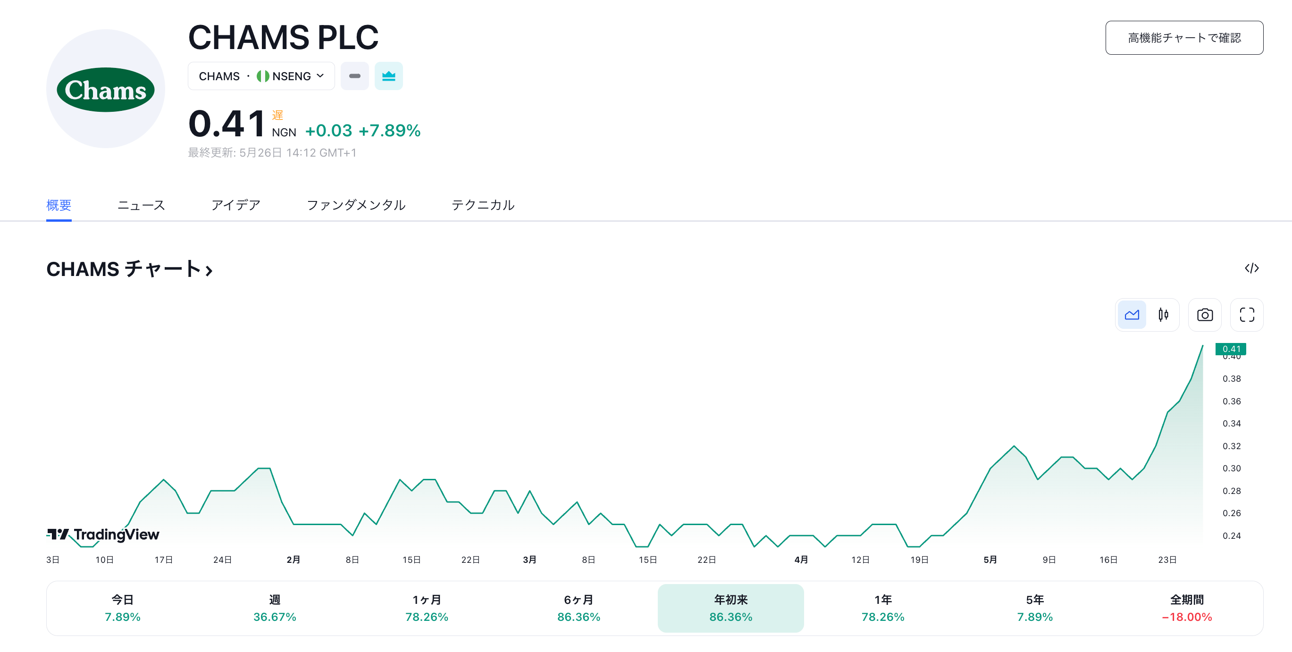Screen dimensions: 1292x652
Task: Select the 概要 tab
Action: [59, 205]
